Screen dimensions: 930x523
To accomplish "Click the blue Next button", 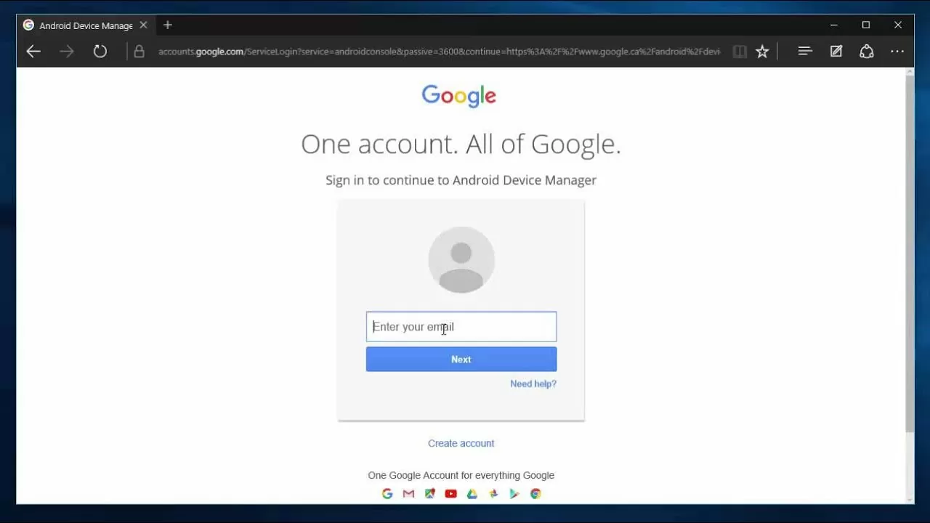I will point(461,360).
